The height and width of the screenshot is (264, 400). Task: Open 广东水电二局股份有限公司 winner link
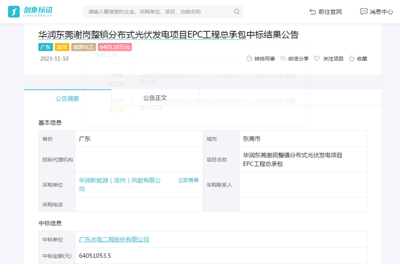click(x=114, y=239)
